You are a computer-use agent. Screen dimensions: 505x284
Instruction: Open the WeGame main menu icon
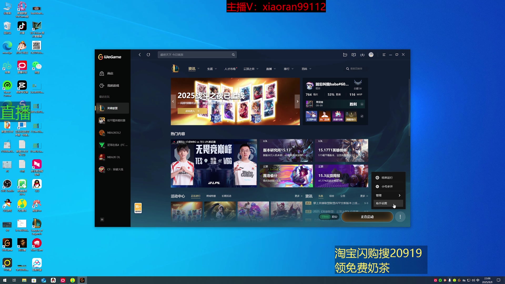pos(384,55)
